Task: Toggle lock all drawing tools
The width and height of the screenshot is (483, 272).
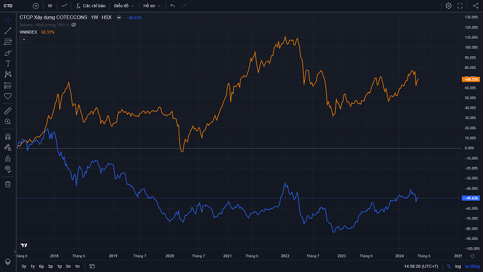Action: 8,158
